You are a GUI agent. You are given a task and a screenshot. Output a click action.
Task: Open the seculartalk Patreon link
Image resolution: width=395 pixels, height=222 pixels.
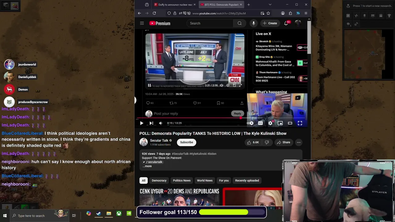click(153, 162)
